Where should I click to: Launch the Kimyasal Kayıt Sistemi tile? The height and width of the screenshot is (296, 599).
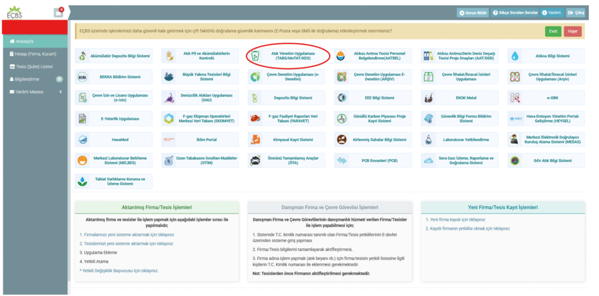(x=288, y=140)
